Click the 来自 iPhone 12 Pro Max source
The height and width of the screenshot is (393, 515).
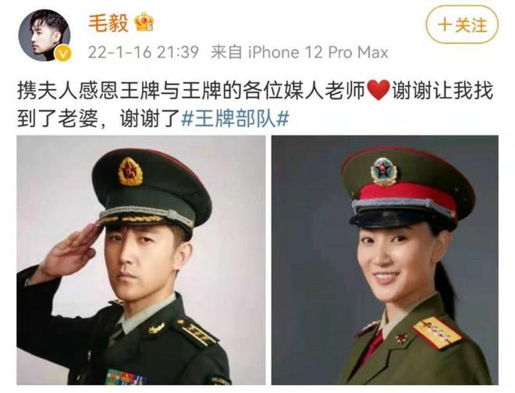click(x=299, y=52)
